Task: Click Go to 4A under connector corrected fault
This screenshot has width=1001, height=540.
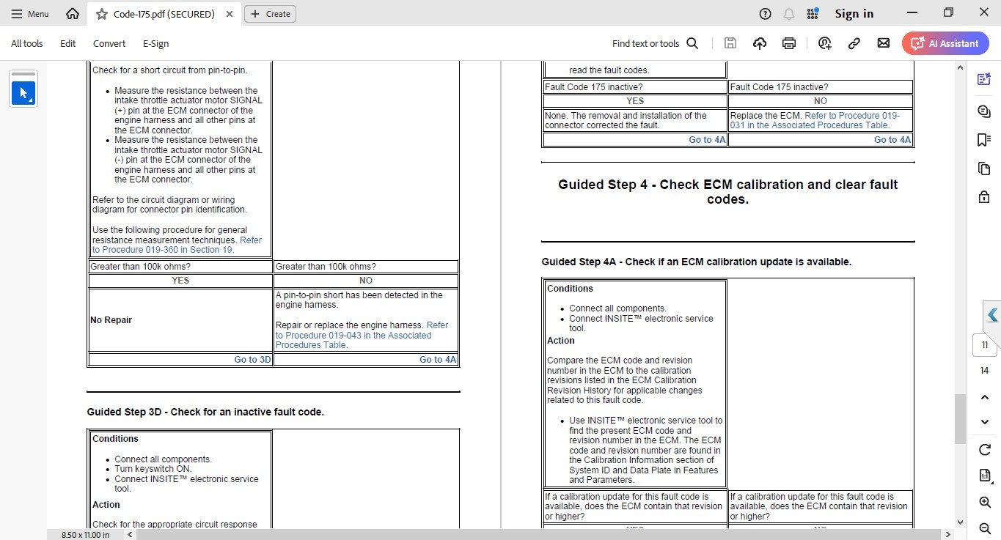Action: pos(707,140)
